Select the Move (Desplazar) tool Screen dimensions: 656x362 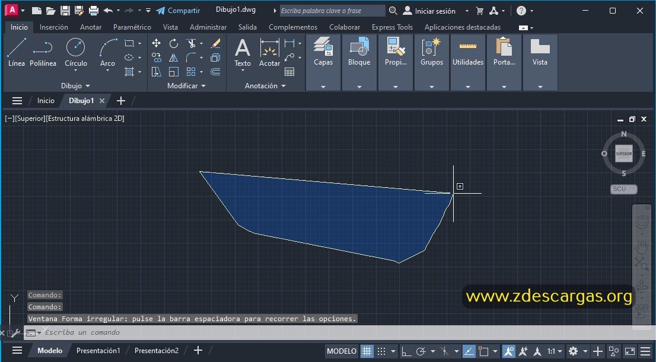[156, 43]
